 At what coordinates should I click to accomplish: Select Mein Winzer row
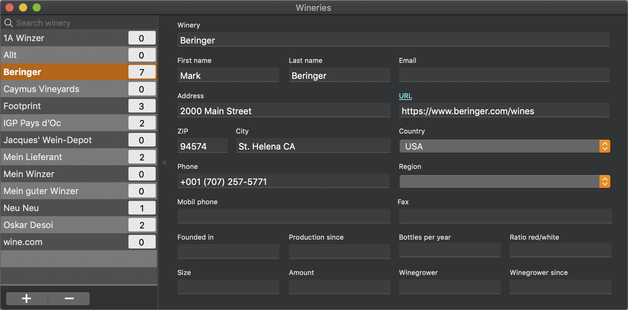point(79,174)
